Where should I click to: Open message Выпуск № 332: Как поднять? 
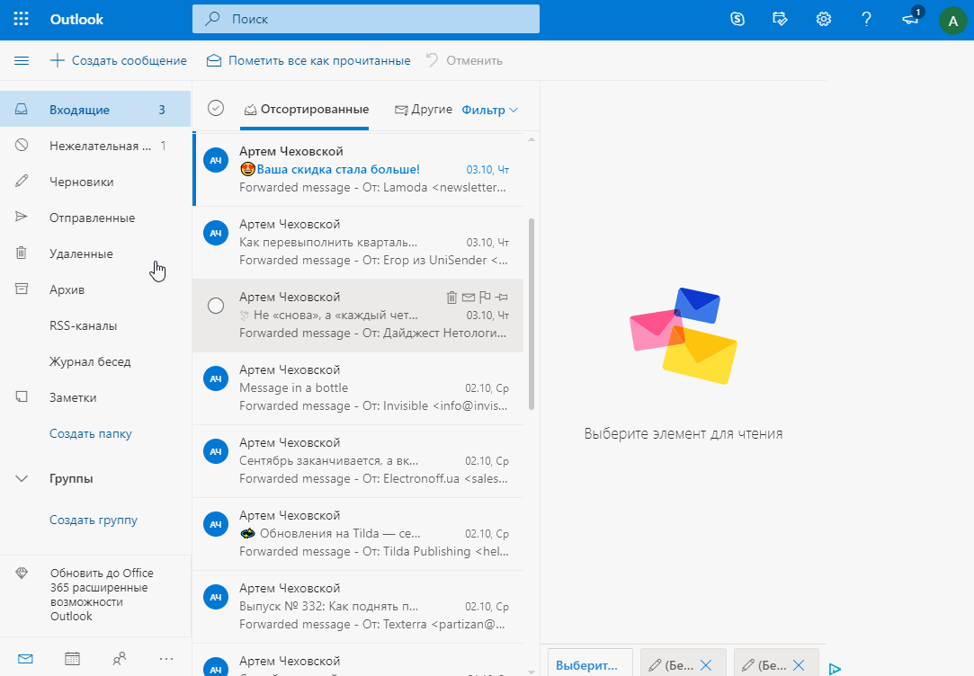359,607
